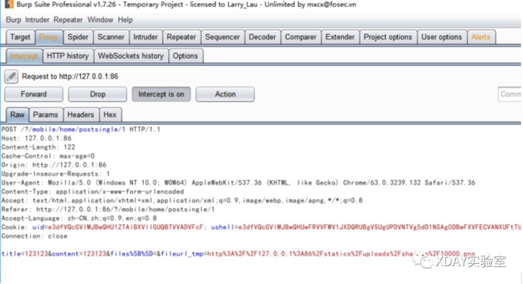Click the fileurl_tmp parameter value
Image resolution: width=523 pixels, height=284 pixels.
[341, 254]
